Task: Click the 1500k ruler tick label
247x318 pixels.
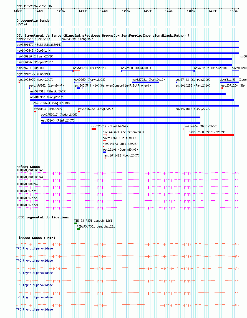Action: [234, 11]
